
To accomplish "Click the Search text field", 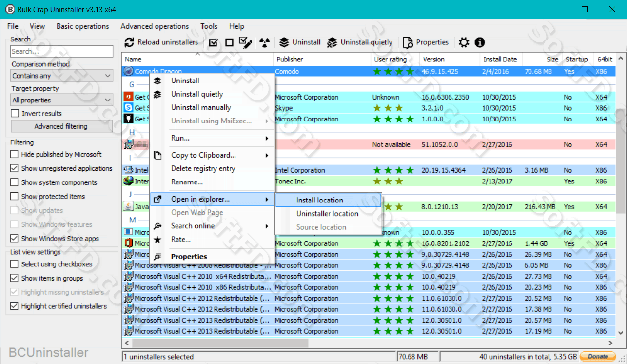I will click(62, 51).
